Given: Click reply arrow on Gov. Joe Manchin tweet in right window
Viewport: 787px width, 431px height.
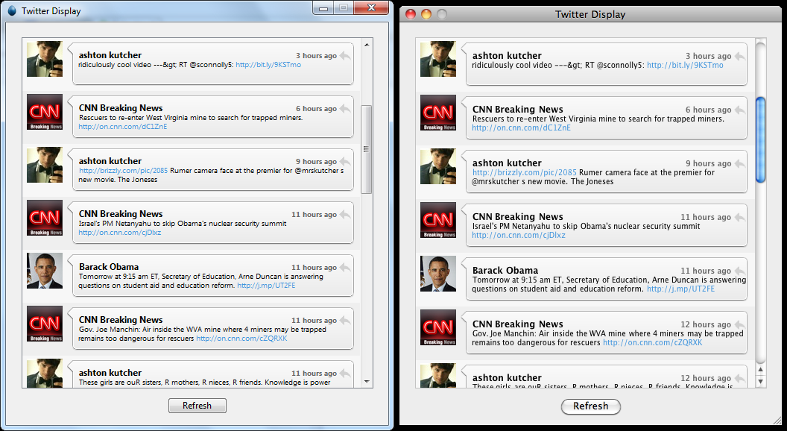Looking at the screenshot, I should pyautogui.click(x=739, y=324).
